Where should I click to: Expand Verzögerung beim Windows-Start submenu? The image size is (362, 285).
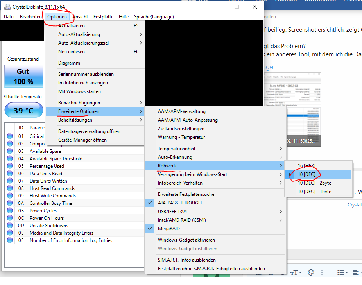215,174
